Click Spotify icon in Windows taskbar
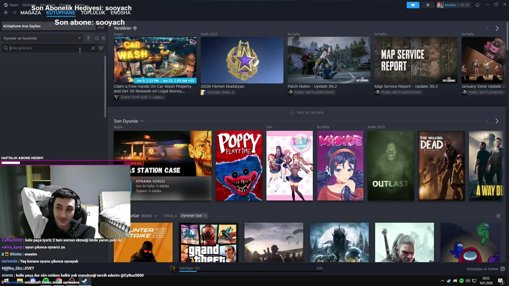509x286 pixels. pos(46,281)
